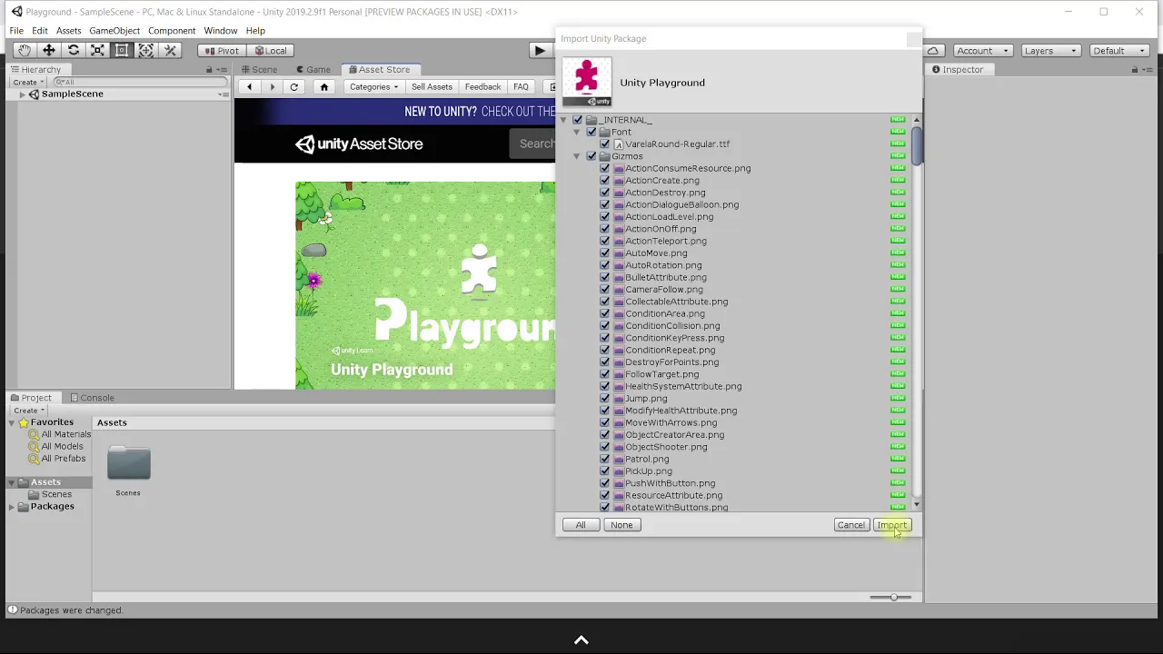This screenshot has width=1163, height=654.
Task: Open the GameObject menu
Action: click(x=114, y=31)
